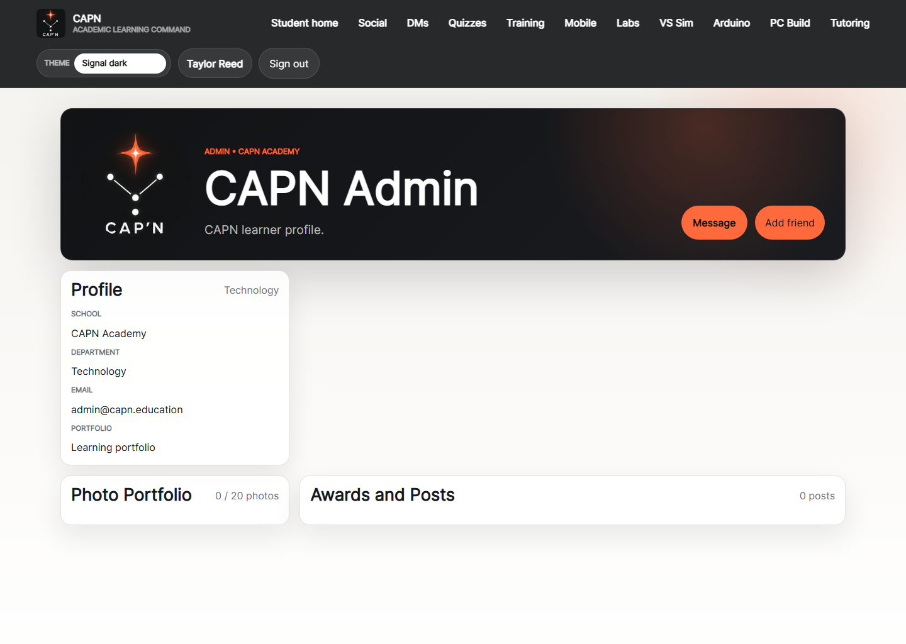Screen dimensions: 906x644
Task: Navigate to Quizzes
Action: click(x=467, y=23)
